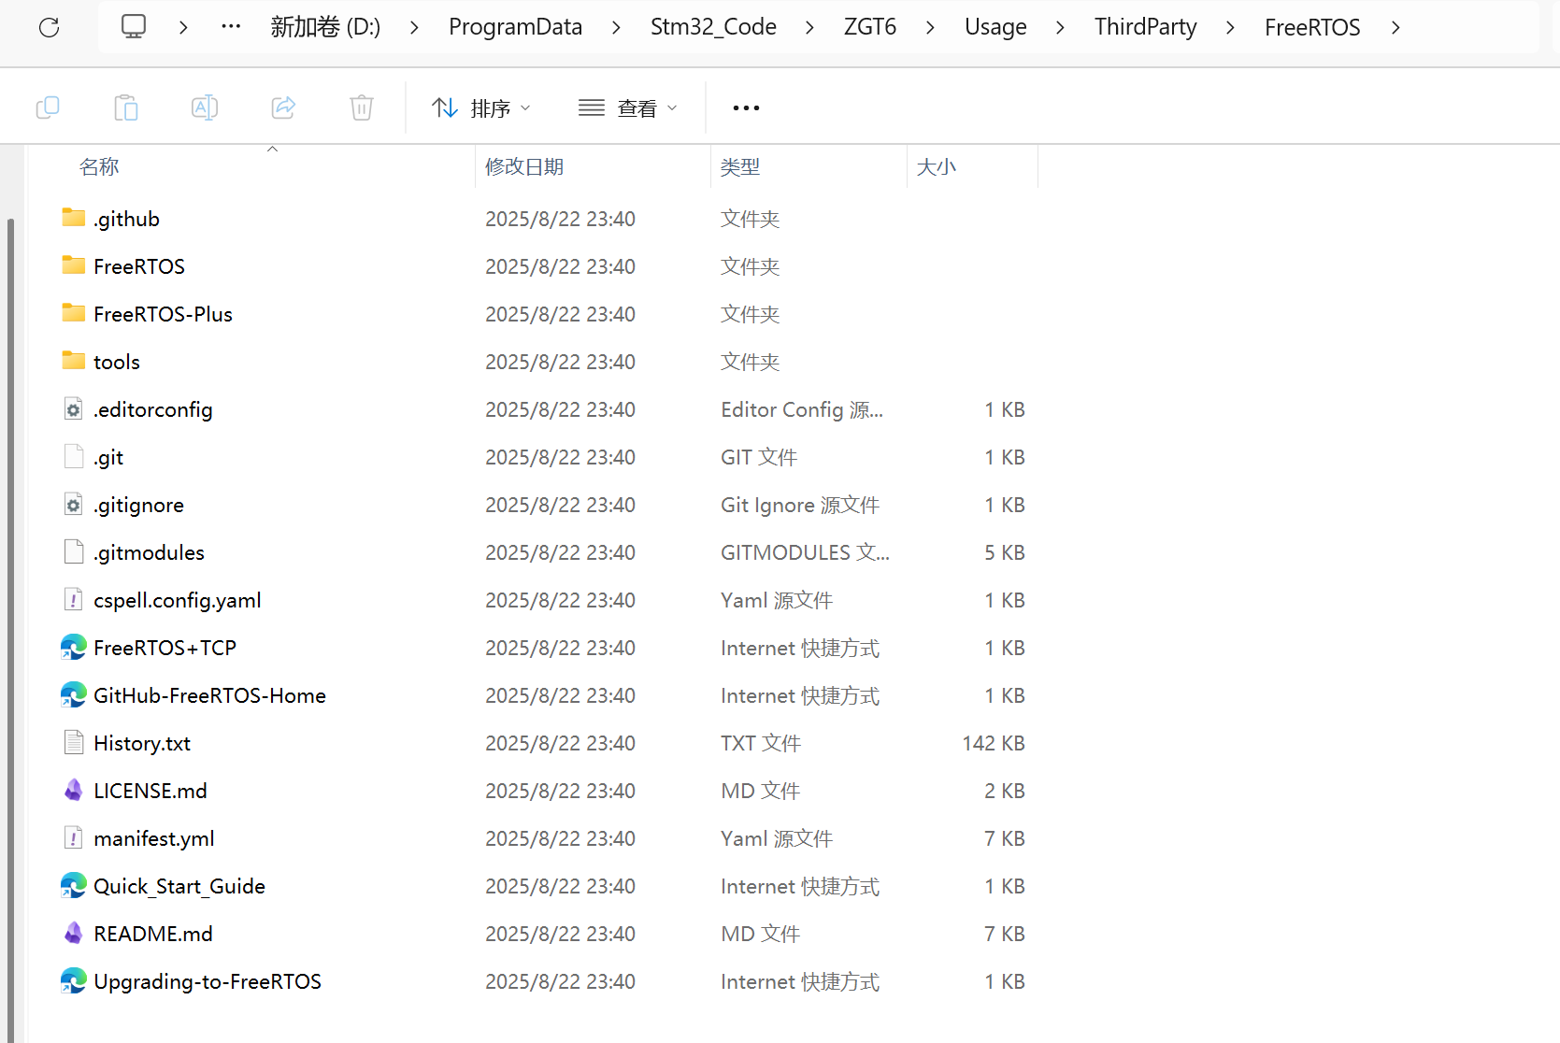This screenshot has height=1043, width=1560.
Task: Select the .github folder icon
Action: click(x=74, y=218)
